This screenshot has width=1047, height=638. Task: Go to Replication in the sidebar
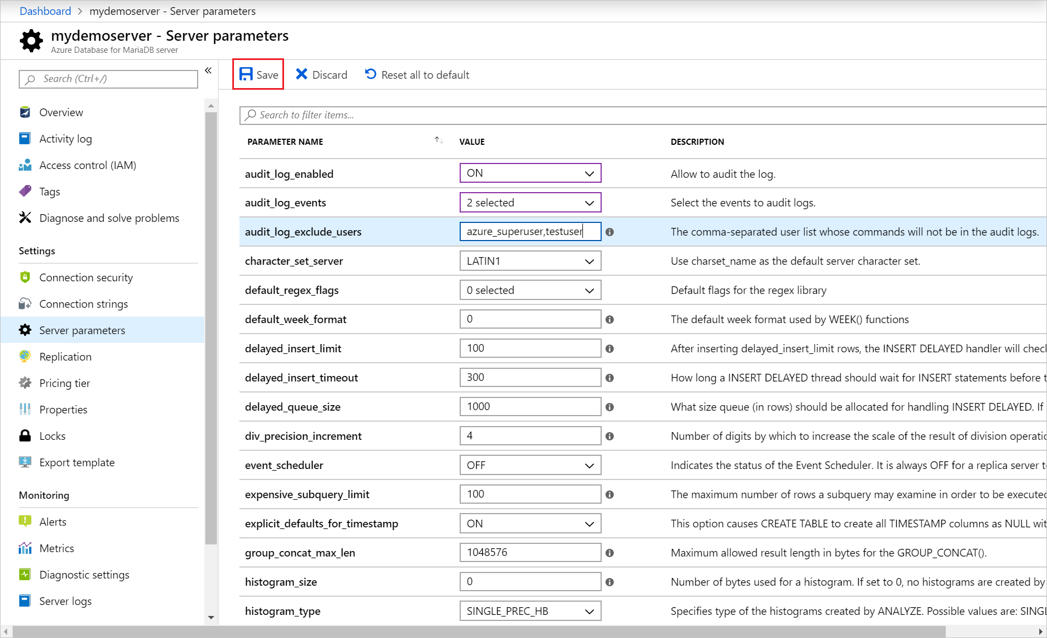tap(65, 357)
